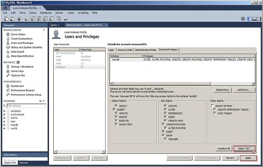Click the create new schema icon

pos(27,19)
